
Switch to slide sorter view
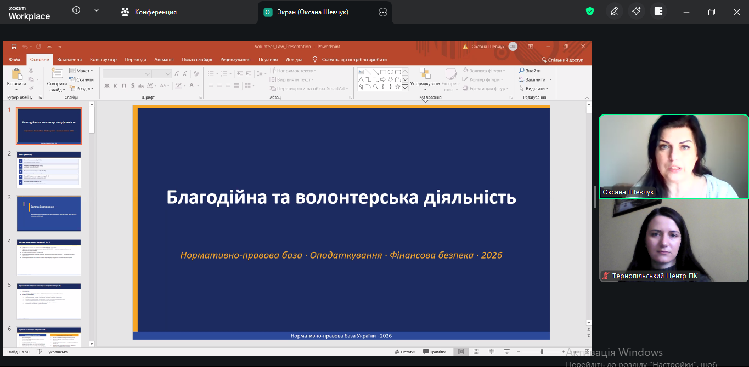pos(476,352)
